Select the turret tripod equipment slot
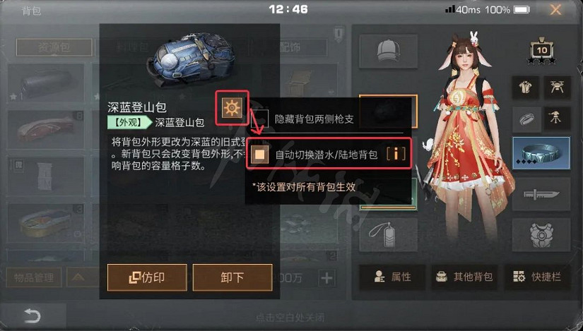The width and height of the screenshot is (583, 331). point(557,119)
